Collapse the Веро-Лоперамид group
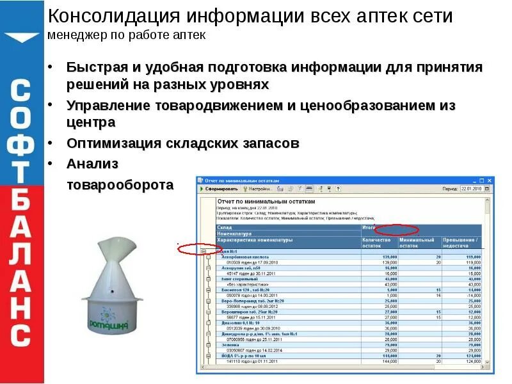Image resolution: width=512 pixels, height=384 pixels. tap(209, 301)
